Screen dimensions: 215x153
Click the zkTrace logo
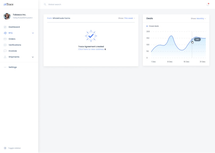point(9,4)
